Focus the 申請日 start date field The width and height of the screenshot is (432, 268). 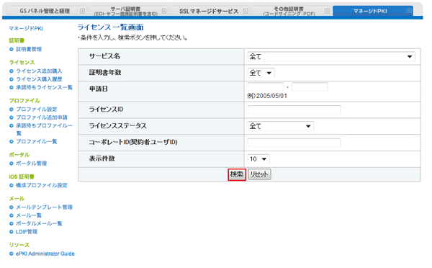coord(265,87)
